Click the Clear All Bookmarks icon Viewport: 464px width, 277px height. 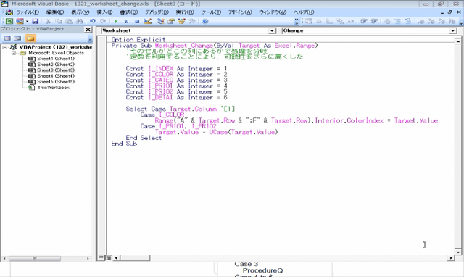coord(452,21)
